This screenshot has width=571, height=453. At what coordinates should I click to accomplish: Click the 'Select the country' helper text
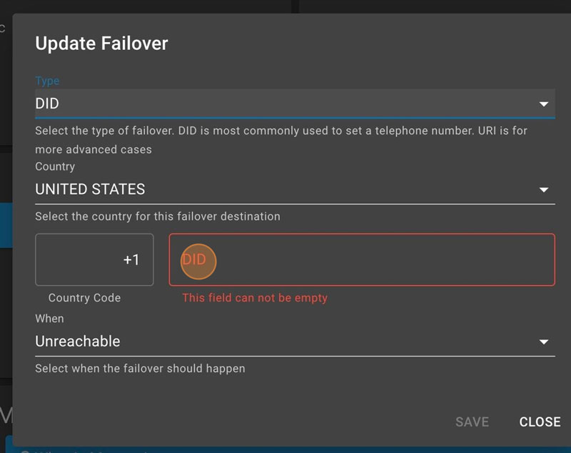[x=158, y=216]
